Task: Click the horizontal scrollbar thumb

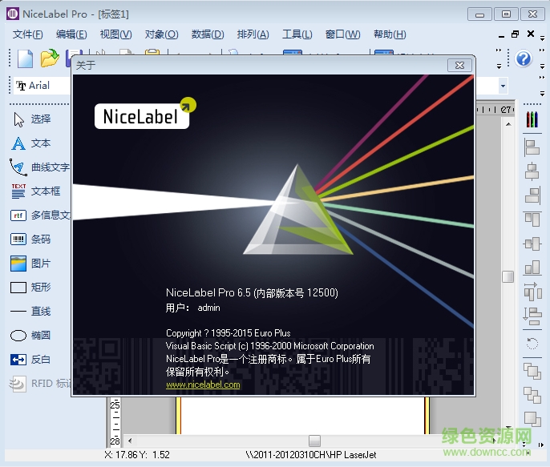Action: coord(314,441)
